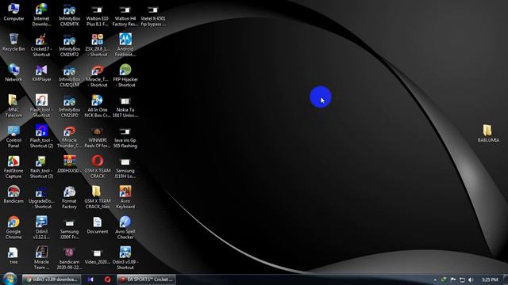The width and height of the screenshot is (508, 285).
Task: Select the MNC Telecom folder
Action: pyautogui.click(x=13, y=106)
